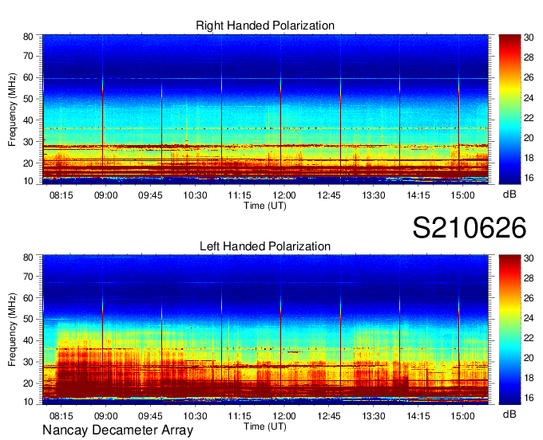The width and height of the screenshot is (543, 440).
Task: Click the 'Left Handed Polarization' plot title
Action: click(265, 246)
